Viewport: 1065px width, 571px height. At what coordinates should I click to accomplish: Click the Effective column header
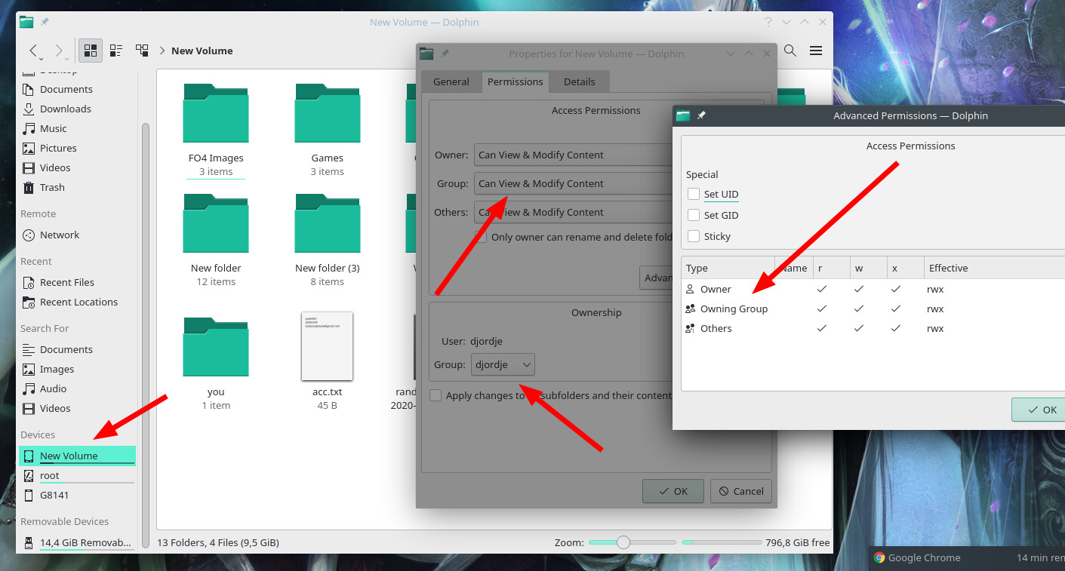coord(994,268)
